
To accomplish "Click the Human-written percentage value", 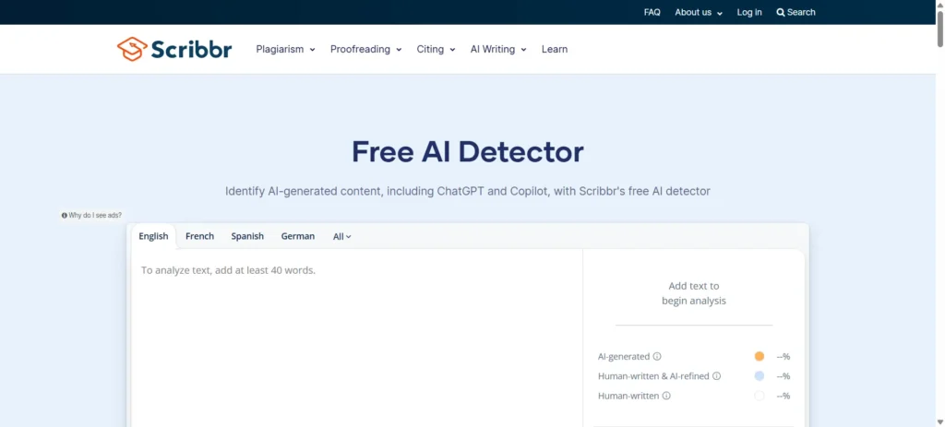I will 783,396.
